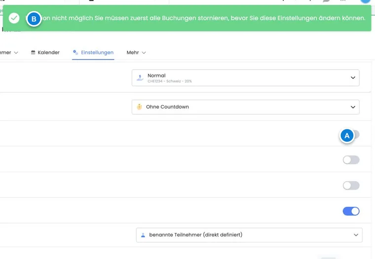Image resolution: width=375 pixels, height=259 pixels.
Task: Click the hourglass icon beside Ohne Countdown
Action: tap(139, 107)
